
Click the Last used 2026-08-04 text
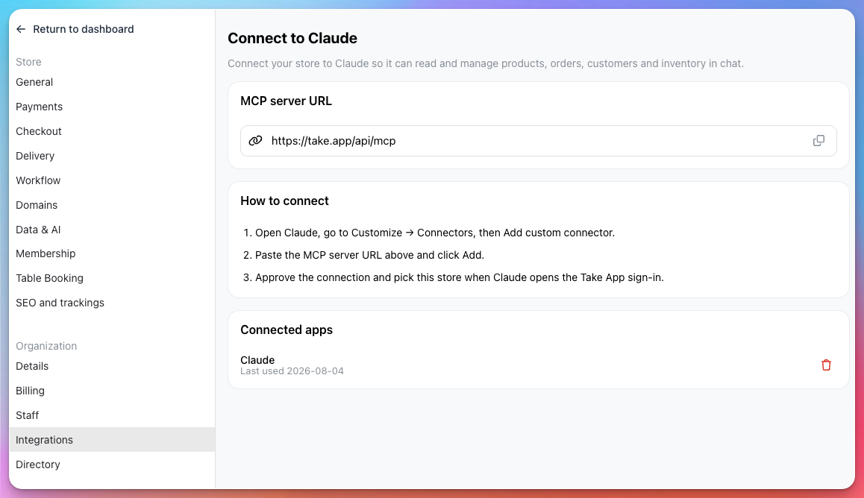click(292, 371)
